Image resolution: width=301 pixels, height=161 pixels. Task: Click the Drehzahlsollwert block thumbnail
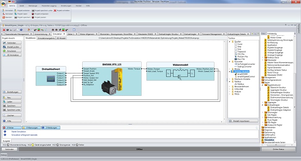(x=51, y=79)
